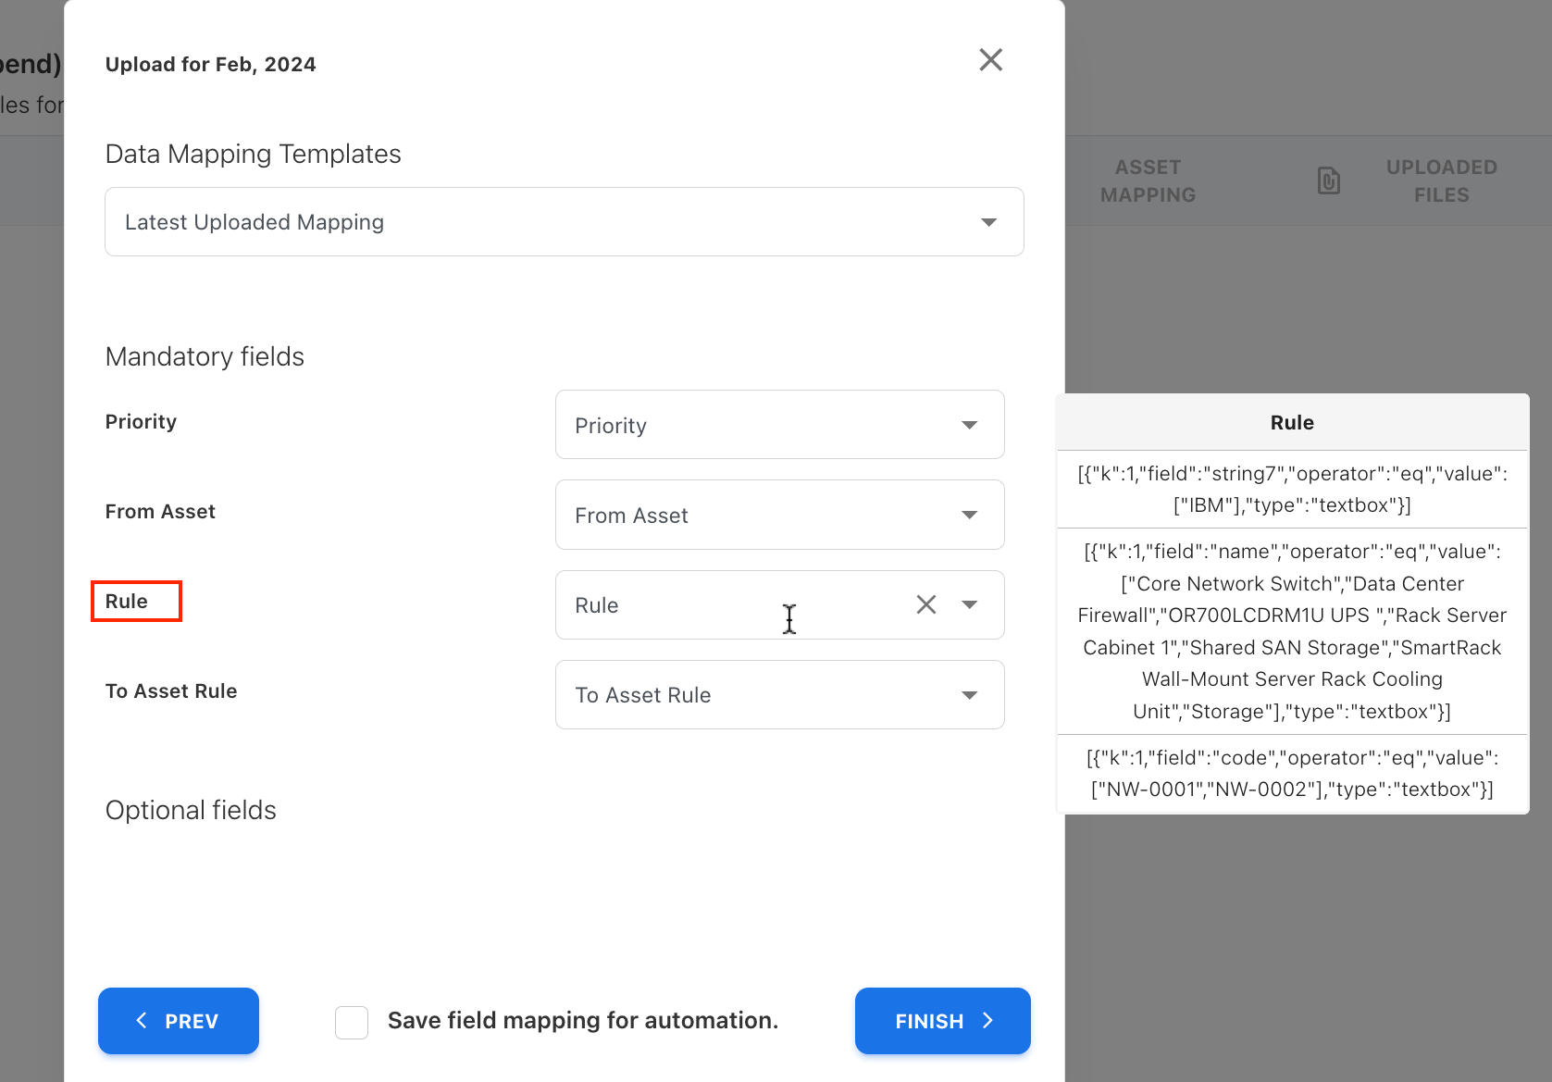The width and height of the screenshot is (1552, 1082).
Task: Open the From Asset mapping dropdown
Action: pos(779,515)
